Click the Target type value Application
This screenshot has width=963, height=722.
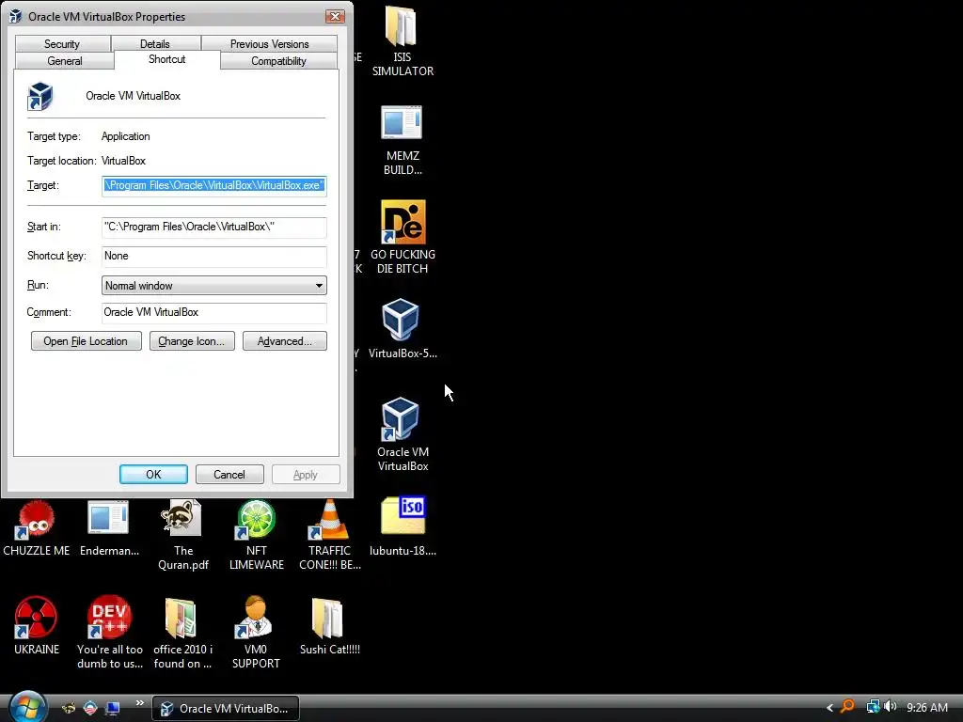(125, 136)
